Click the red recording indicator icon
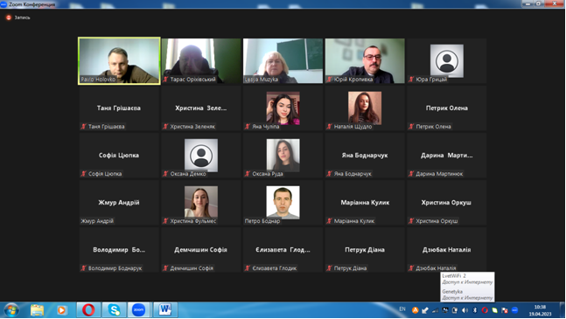The image size is (566, 319). point(9,17)
